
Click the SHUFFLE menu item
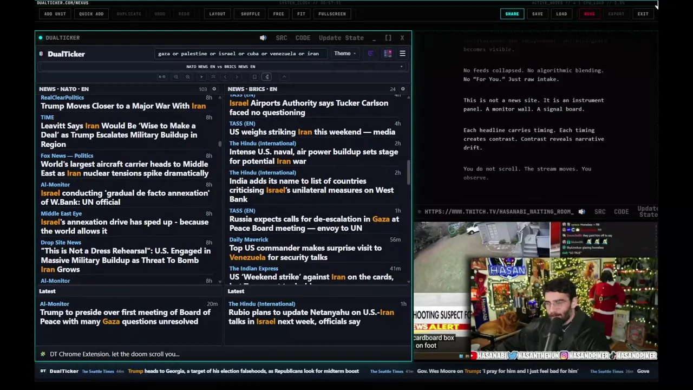pyautogui.click(x=250, y=14)
